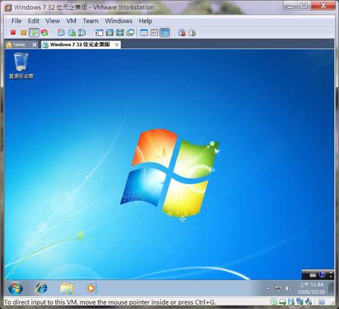This screenshot has width=339, height=309.
Task: Open the guest Windows Start menu orb
Action: (x=16, y=288)
